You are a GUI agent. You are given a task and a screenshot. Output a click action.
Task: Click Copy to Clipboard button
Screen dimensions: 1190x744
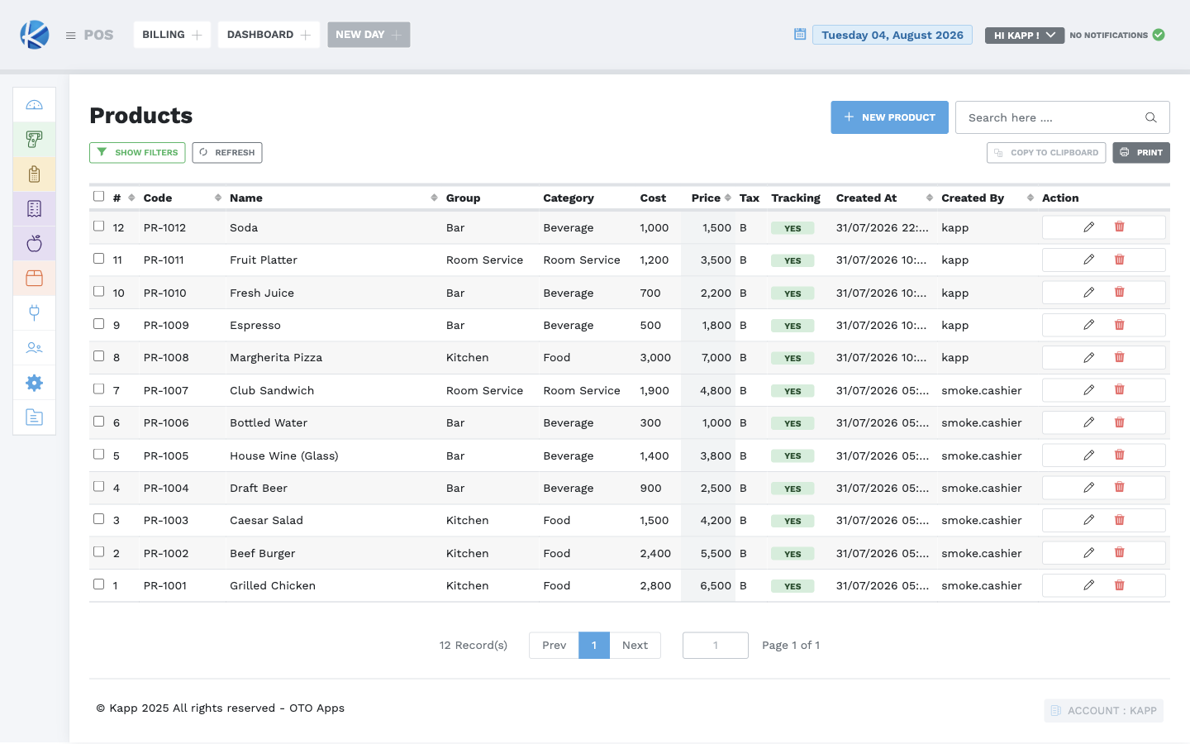(x=1046, y=153)
